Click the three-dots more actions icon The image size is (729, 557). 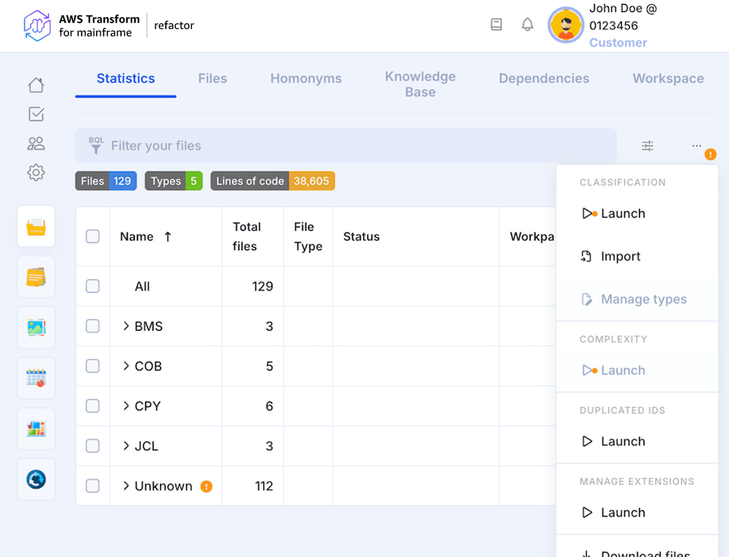(696, 145)
